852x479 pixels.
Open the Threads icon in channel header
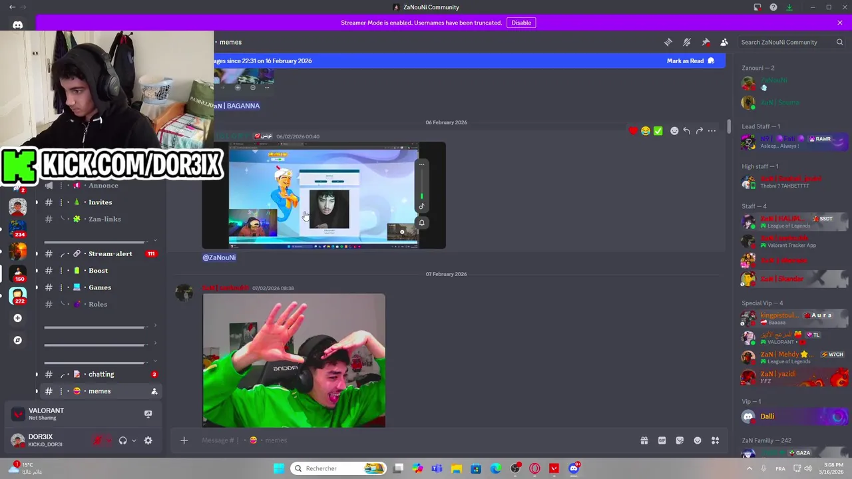pyautogui.click(x=668, y=42)
